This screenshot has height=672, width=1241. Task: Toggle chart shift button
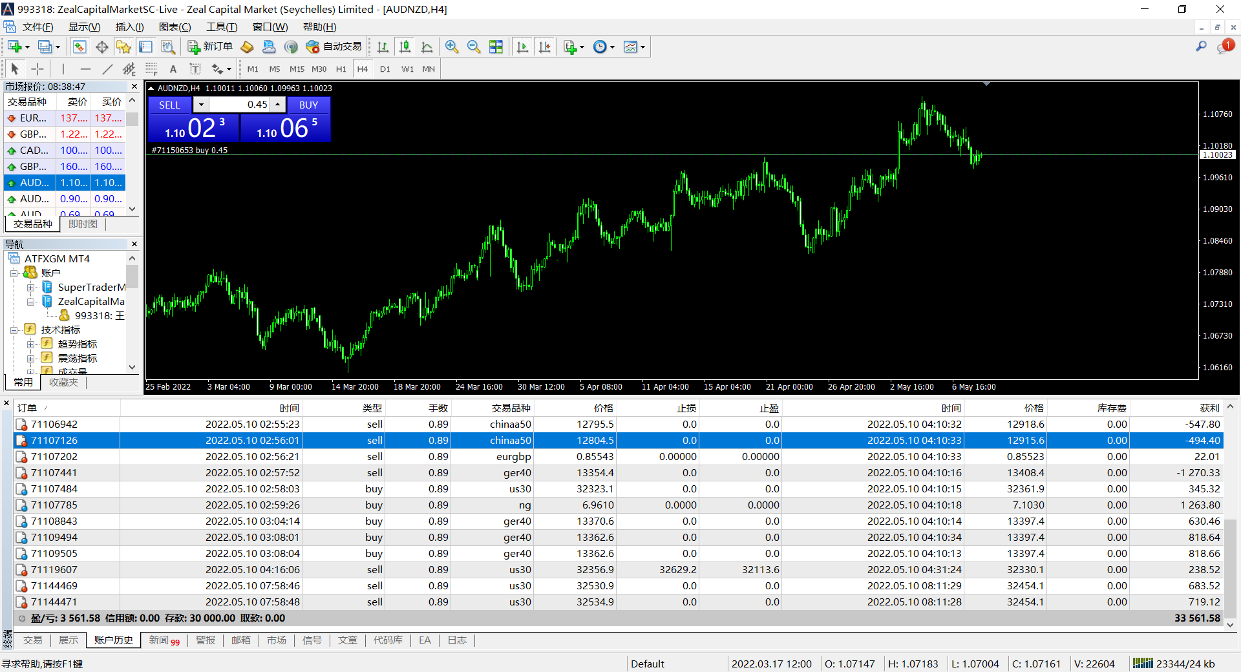(544, 47)
